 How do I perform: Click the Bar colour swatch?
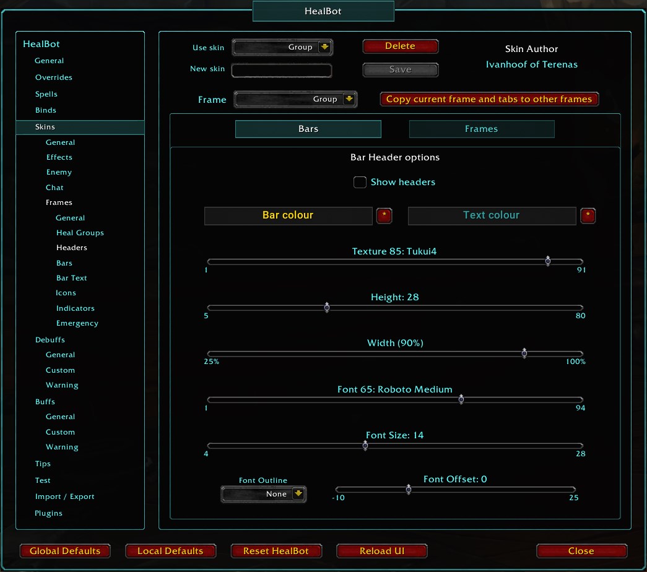tap(288, 215)
